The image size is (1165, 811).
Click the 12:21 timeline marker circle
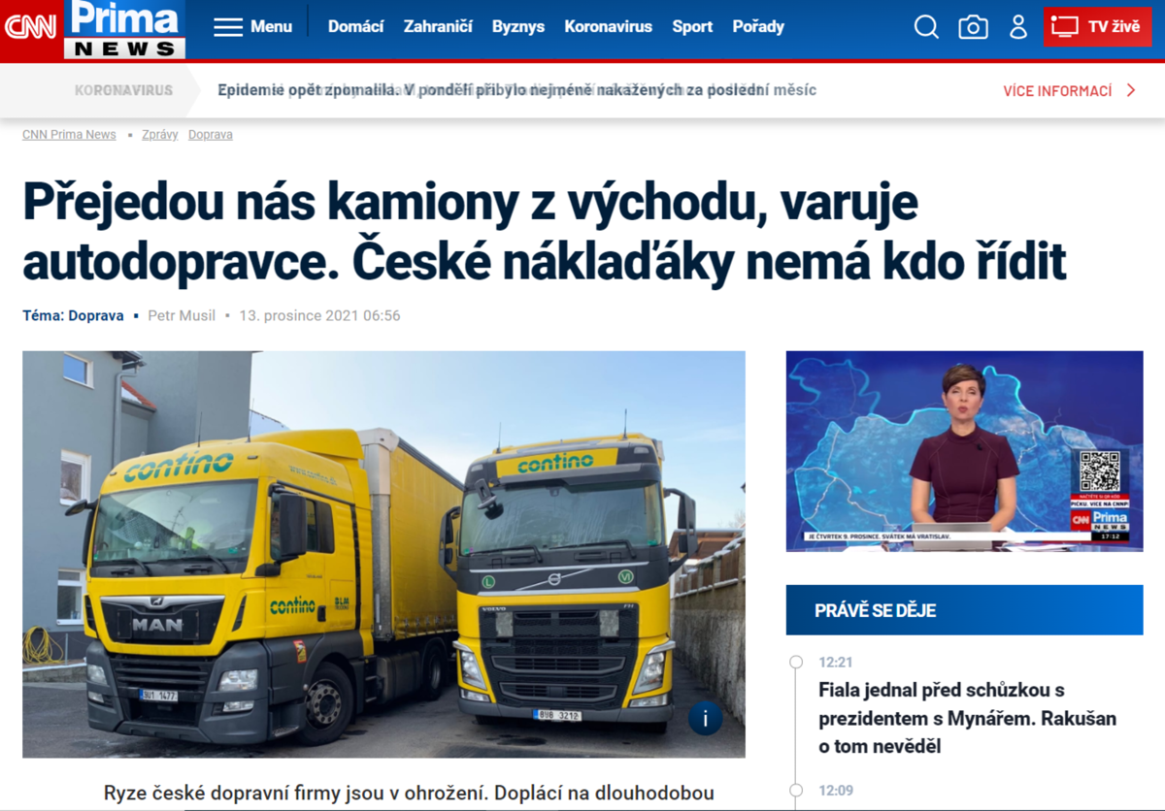pos(796,663)
